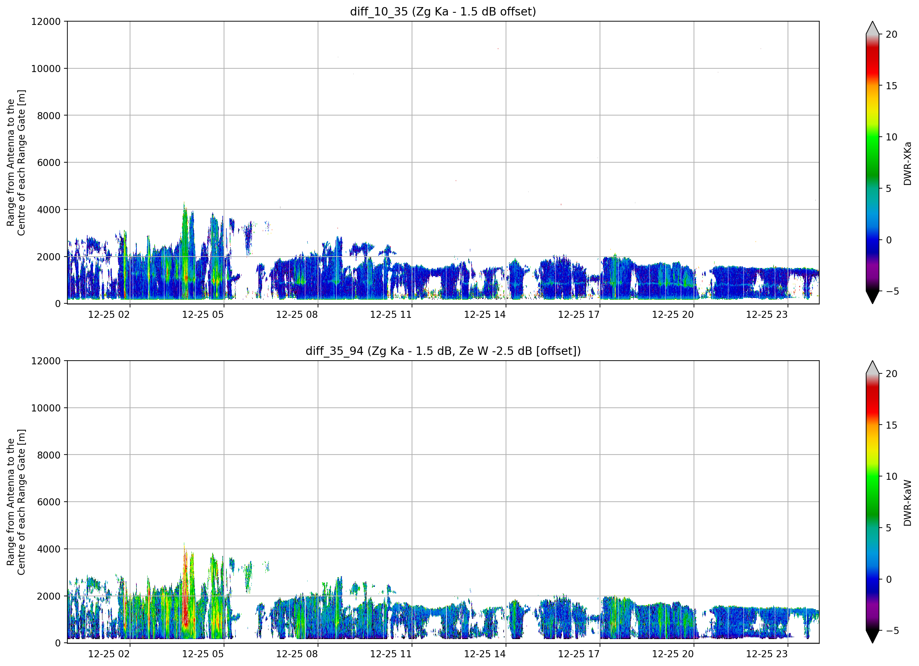Click the 4000 y-tick of diff_10_35 plot
Screen dimensions: 919x666
pos(49,210)
